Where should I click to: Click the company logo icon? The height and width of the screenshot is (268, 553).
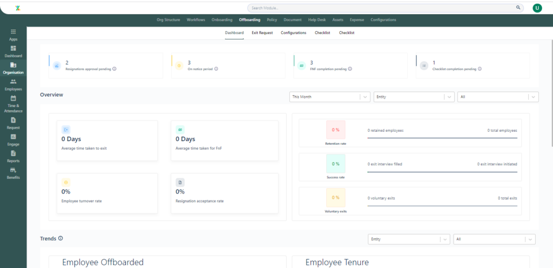(x=18, y=8)
